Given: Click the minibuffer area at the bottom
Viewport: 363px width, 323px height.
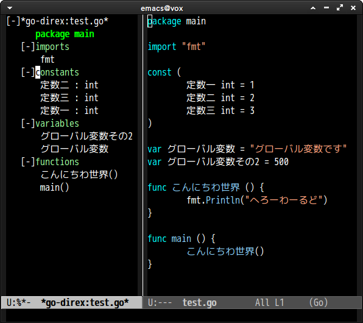Looking at the screenshot, I should (181, 316).
